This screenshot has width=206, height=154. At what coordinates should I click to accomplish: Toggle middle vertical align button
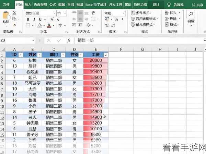(x=80, y=13)
